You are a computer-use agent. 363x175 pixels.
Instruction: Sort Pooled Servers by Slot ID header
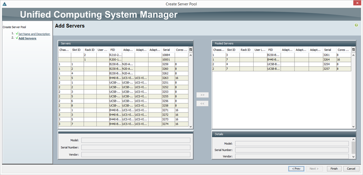232,50
